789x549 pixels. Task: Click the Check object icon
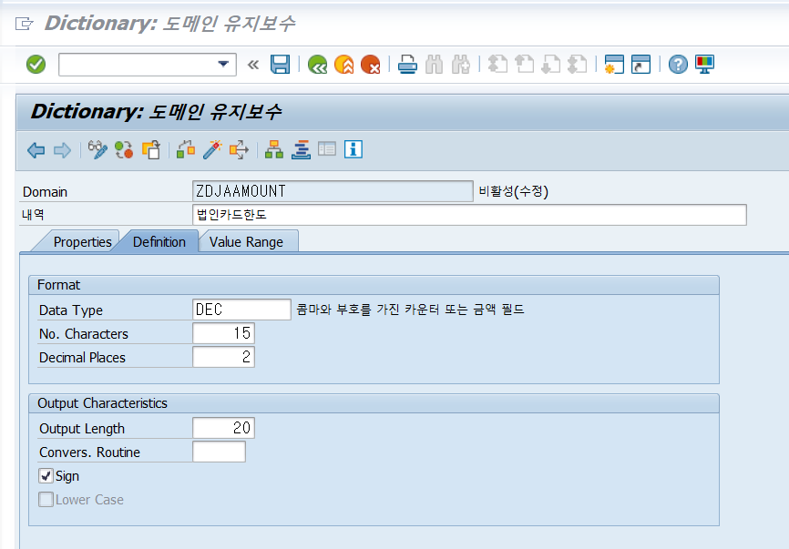(x=186, y=150)
